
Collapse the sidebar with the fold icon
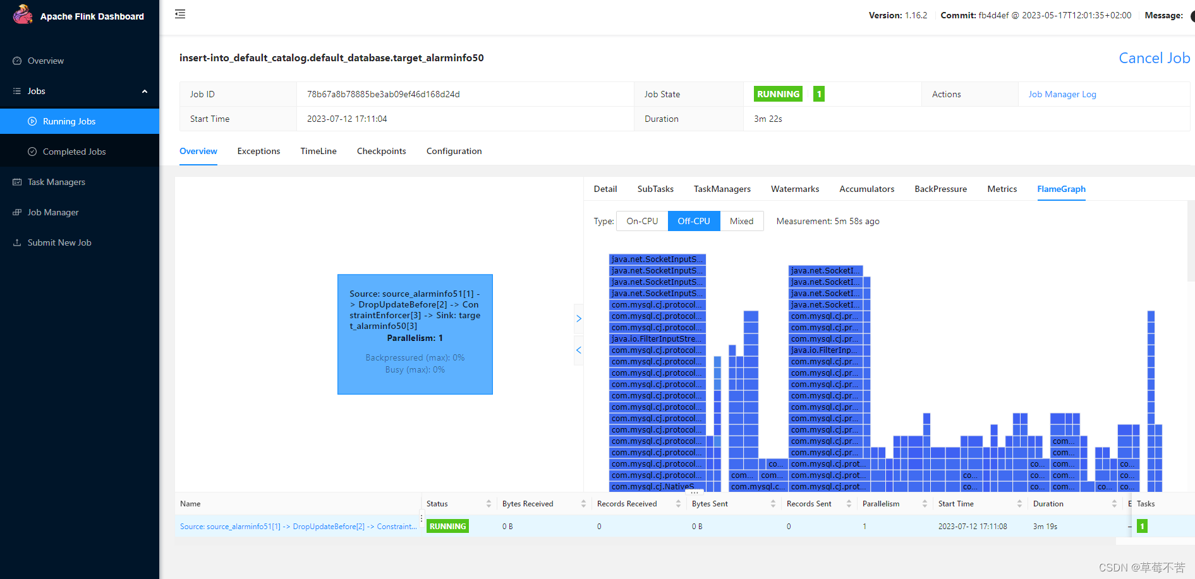(x=180, y=14)
